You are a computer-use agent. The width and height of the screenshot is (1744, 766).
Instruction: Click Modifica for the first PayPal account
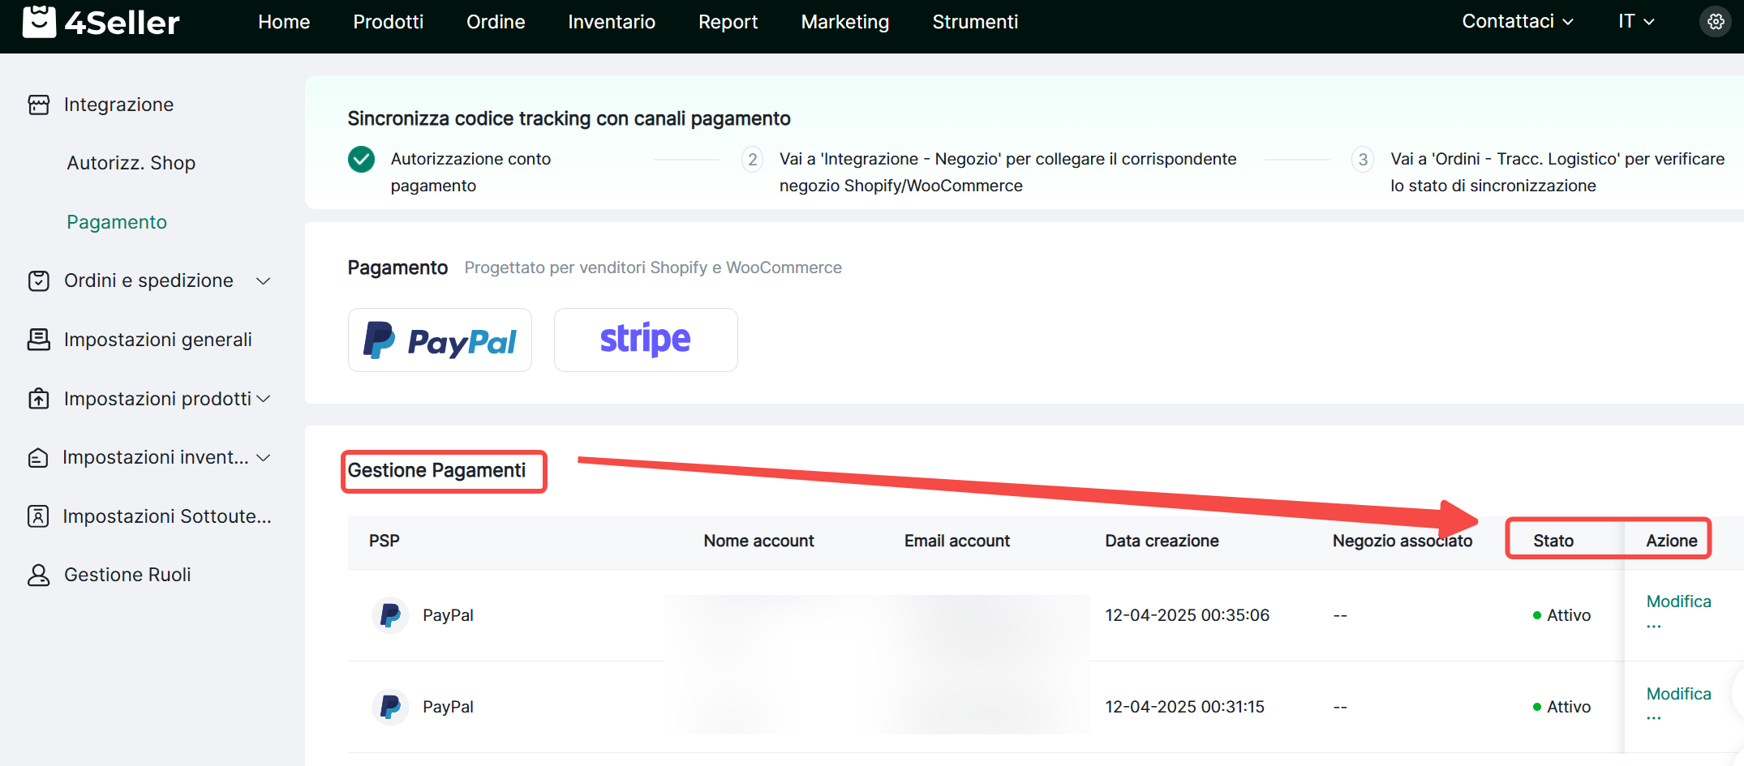(1678, 601)
